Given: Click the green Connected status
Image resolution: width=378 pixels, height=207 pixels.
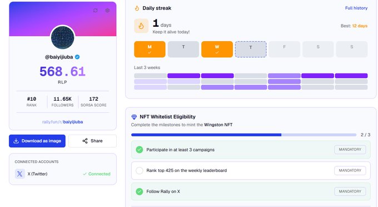Looking at the screenshot, I should pyautogui.click(x=97, y=174).
